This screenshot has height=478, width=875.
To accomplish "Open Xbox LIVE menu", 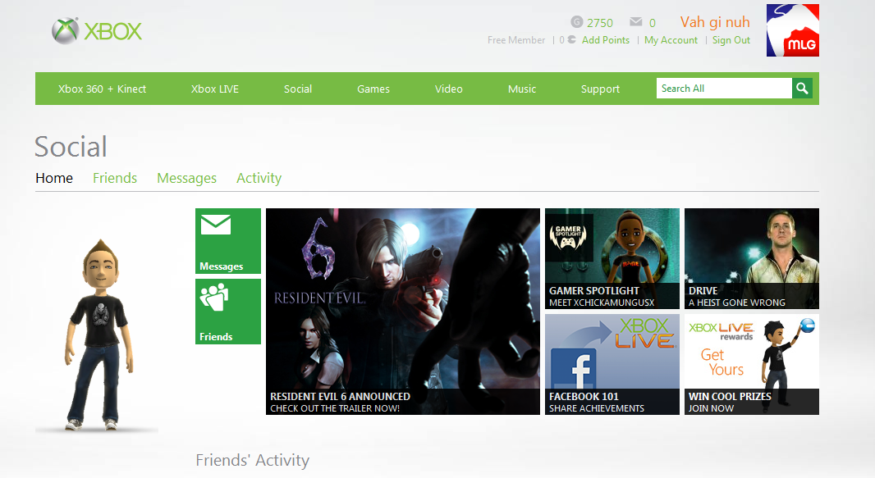I will pyautogui.click(x=215, y=89).
